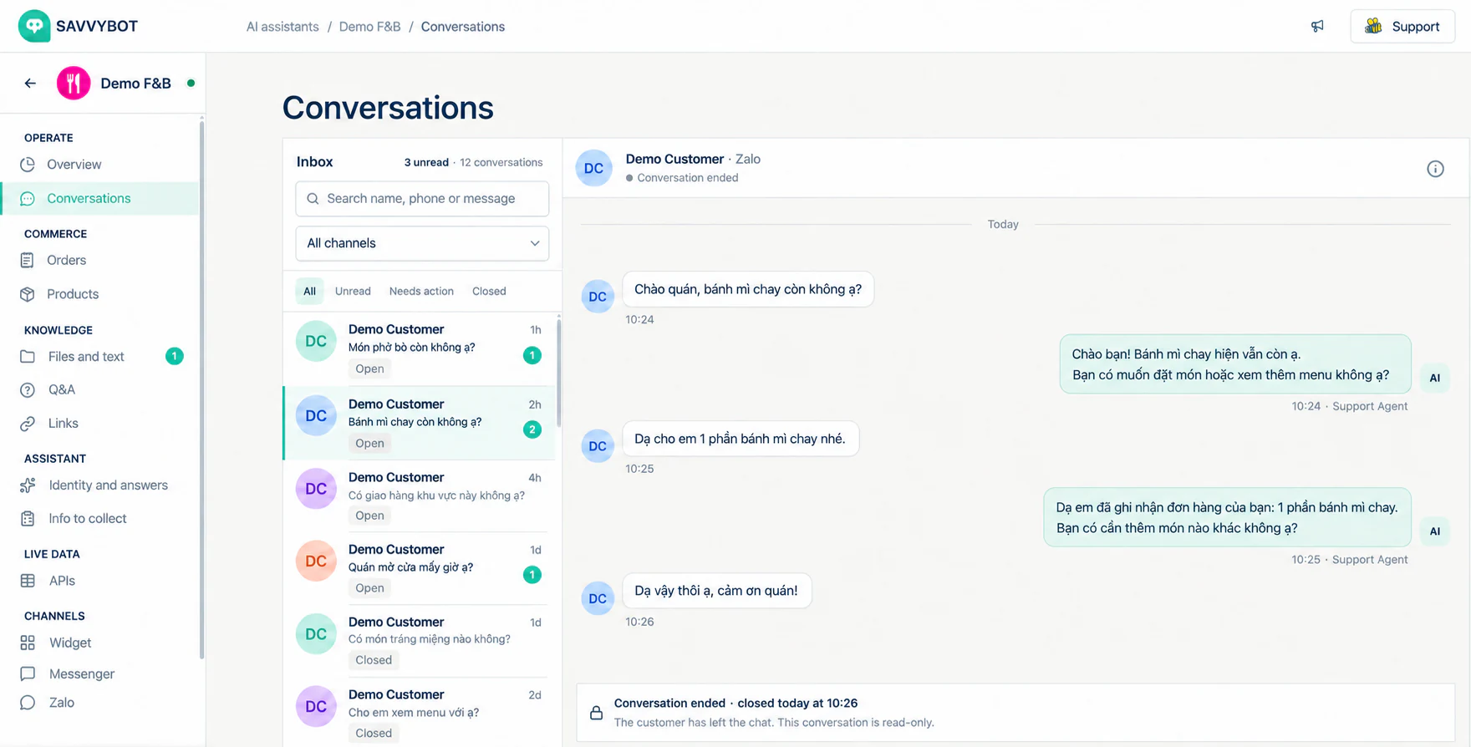Screen dimensions: 1471x747
Task: Click the SavvyBot logo icon
Action: tap(34, 26)
